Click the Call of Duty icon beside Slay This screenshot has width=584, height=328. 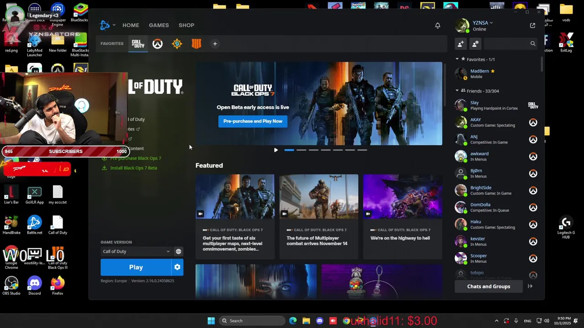[533, 106]
